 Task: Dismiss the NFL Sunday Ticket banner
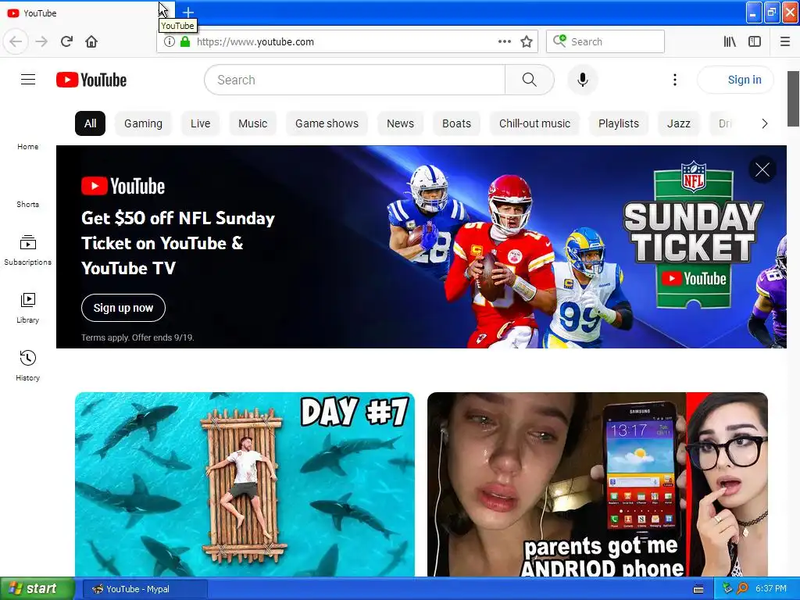click(762, 170)
